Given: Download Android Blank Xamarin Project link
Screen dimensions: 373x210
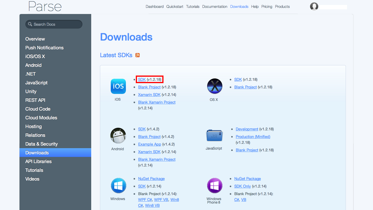Looking at the screenshot, I should point(157,159).
